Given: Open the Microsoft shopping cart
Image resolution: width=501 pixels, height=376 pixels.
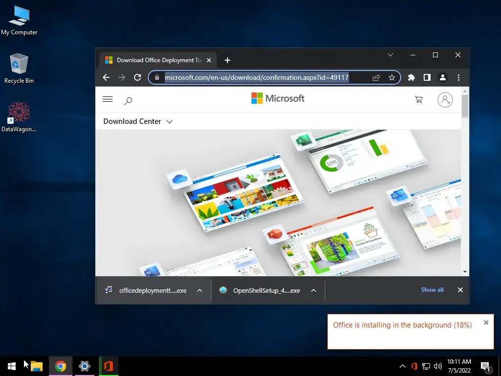Looking at the screenshot, I should [419, 99].
